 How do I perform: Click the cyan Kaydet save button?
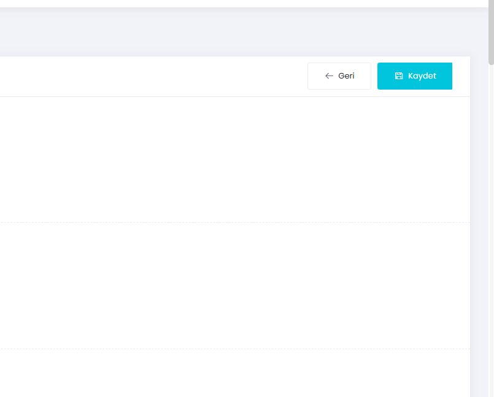point(414,76)
